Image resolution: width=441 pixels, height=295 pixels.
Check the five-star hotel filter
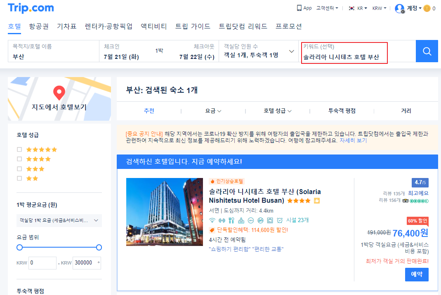coord(19,150)
